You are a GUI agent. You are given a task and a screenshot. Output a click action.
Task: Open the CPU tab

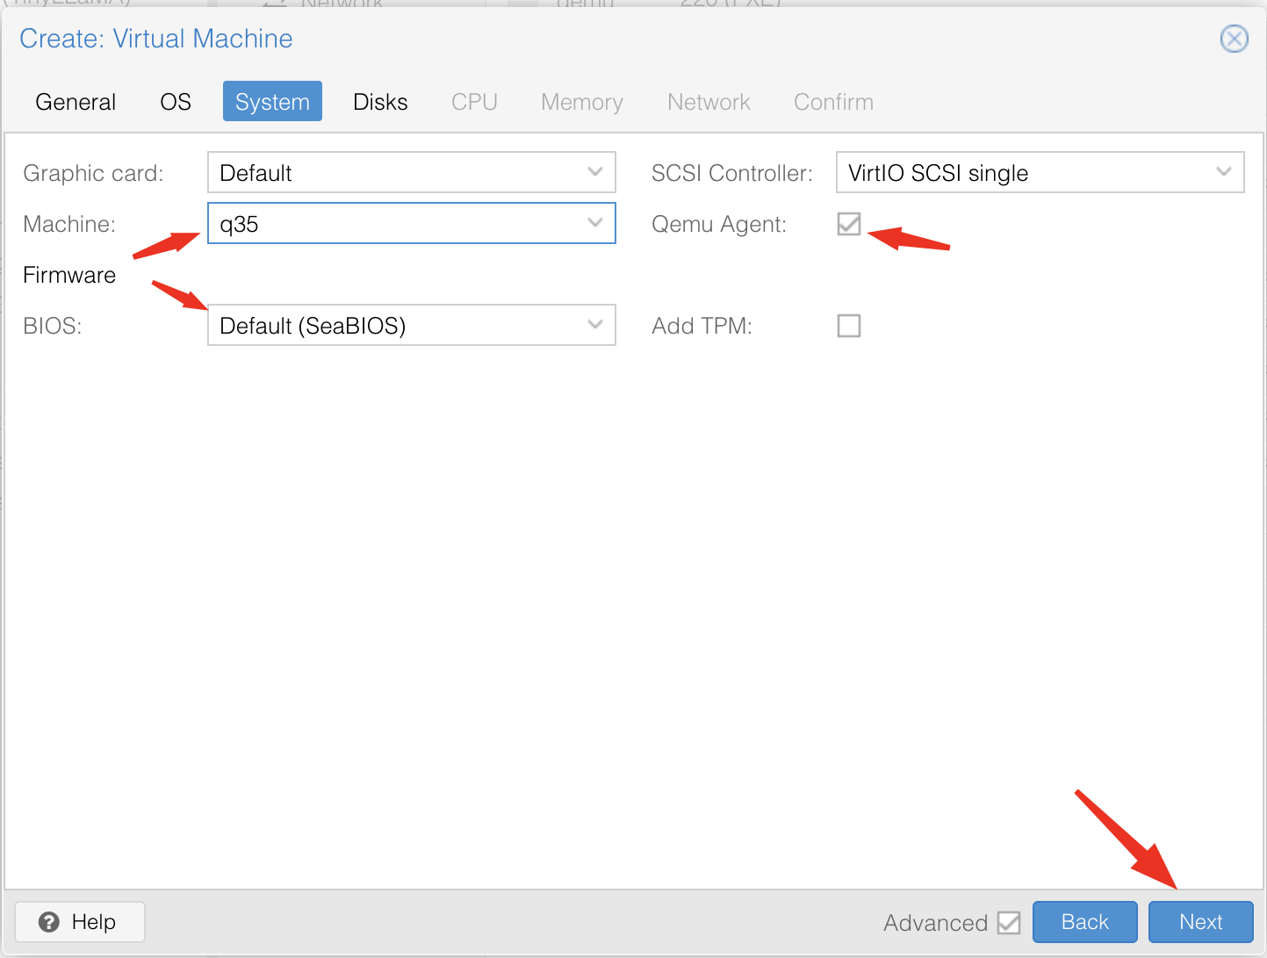click(x=474, y=102)
